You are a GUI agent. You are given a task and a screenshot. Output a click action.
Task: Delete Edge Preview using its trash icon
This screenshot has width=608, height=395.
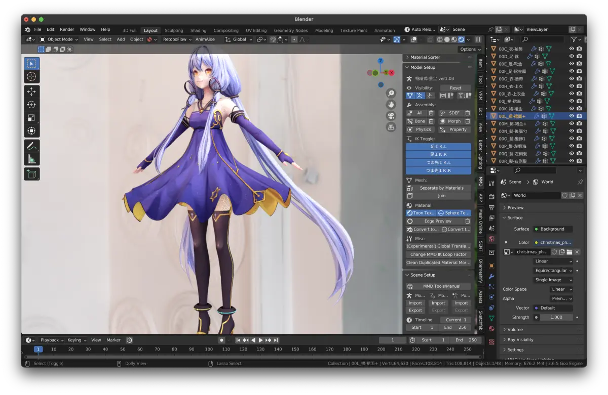click(467, 221)
